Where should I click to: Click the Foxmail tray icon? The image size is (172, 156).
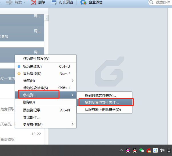[149, 150]
